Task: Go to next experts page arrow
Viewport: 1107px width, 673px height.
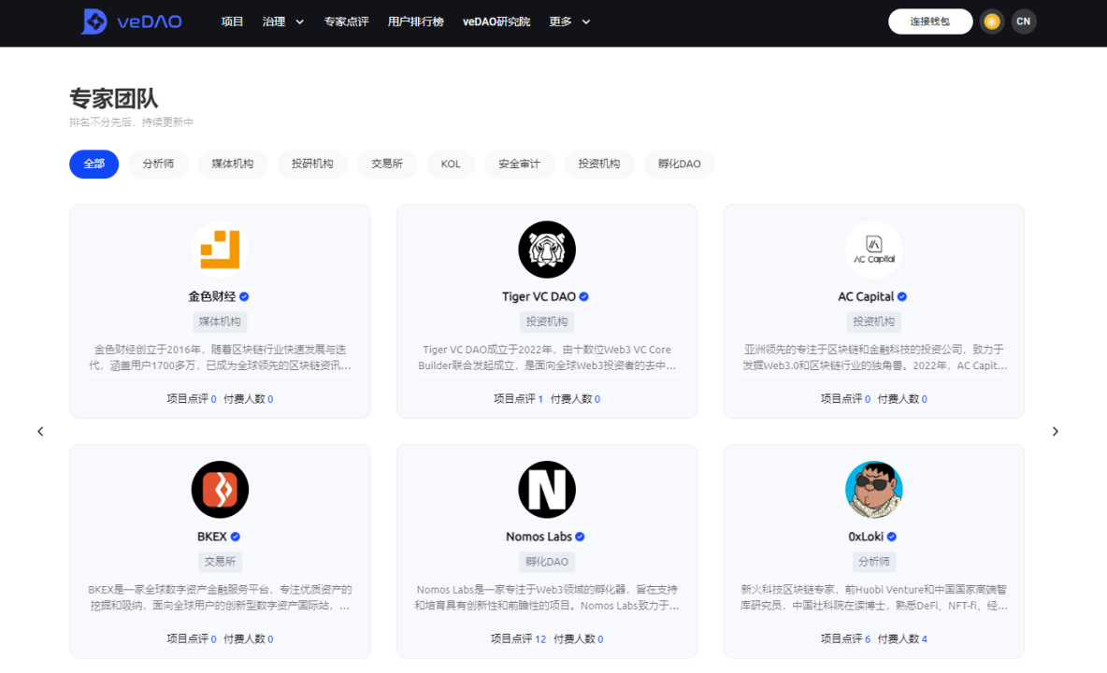Action: point(1056,431)
